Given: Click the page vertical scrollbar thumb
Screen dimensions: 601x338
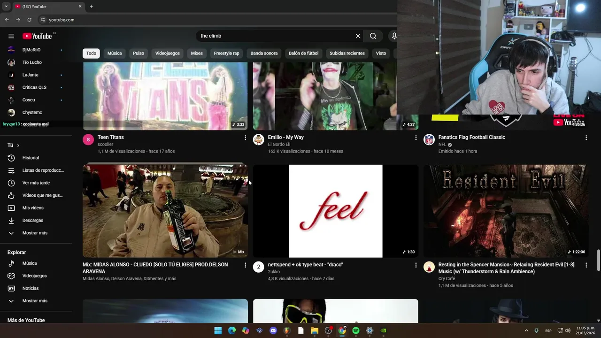Looking at the screenshot, I should [x=598, y=261].
